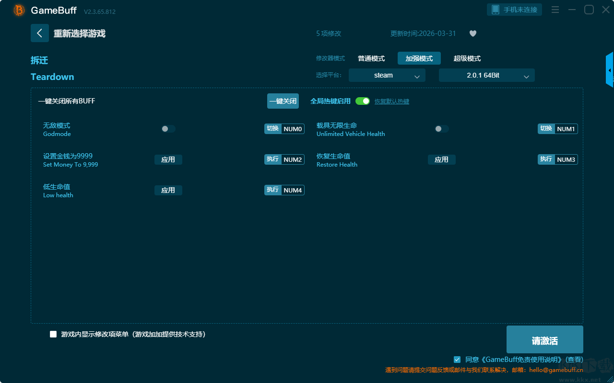Expand the blue side panel arrow tab
This screenshot has height=383, width=614.
pyautogui.click(x=610, y=70)
